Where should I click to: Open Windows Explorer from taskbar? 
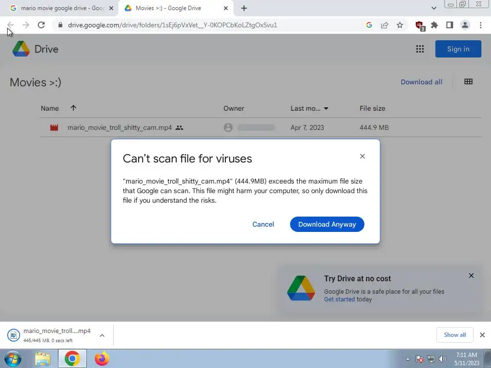click(43, 358)
